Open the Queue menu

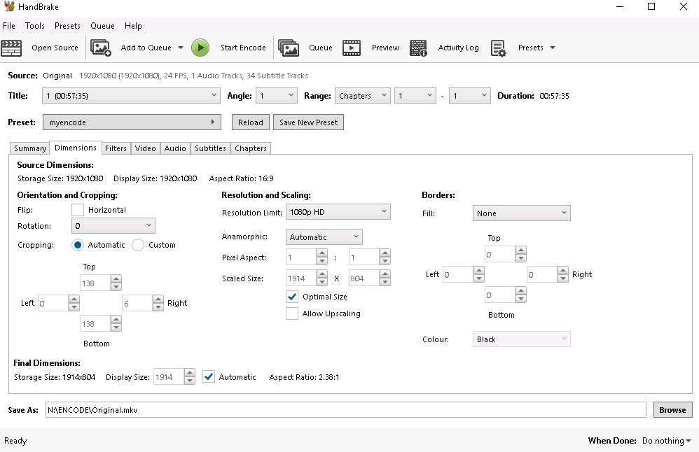tap(102, 26)
